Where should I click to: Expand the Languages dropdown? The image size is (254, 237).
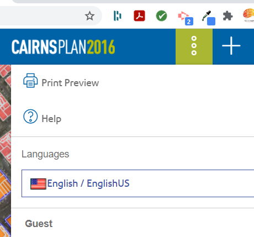click(x=137, y=183)
